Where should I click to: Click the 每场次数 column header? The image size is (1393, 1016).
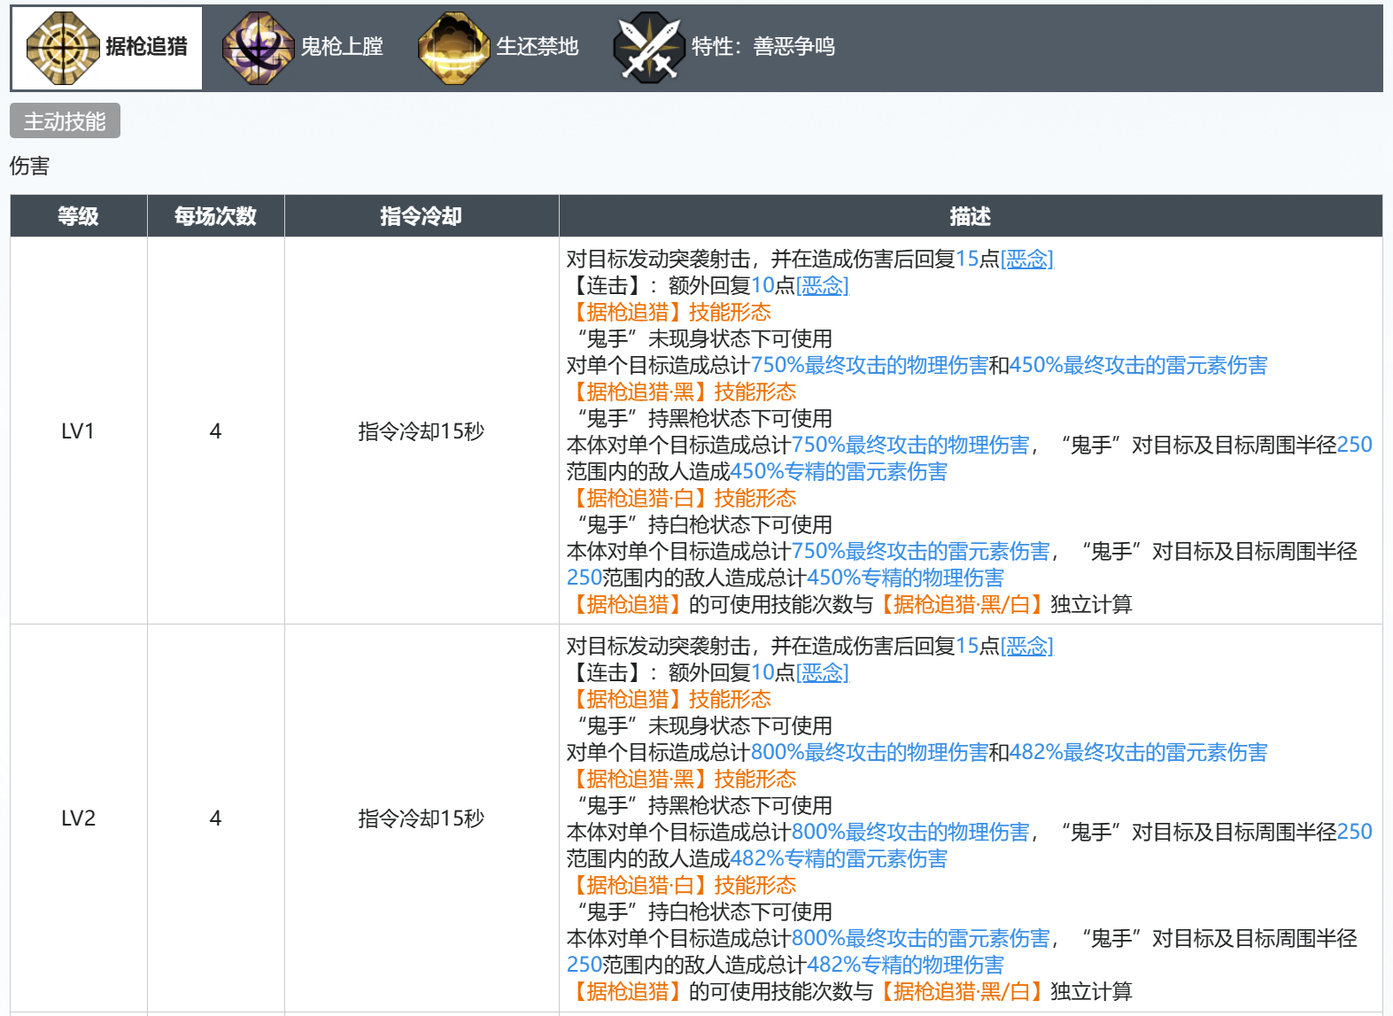pos(215,216)
